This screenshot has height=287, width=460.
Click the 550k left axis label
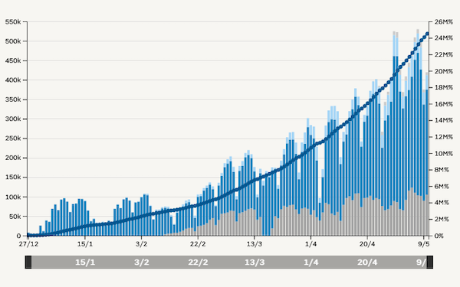(x=13, y=22)
